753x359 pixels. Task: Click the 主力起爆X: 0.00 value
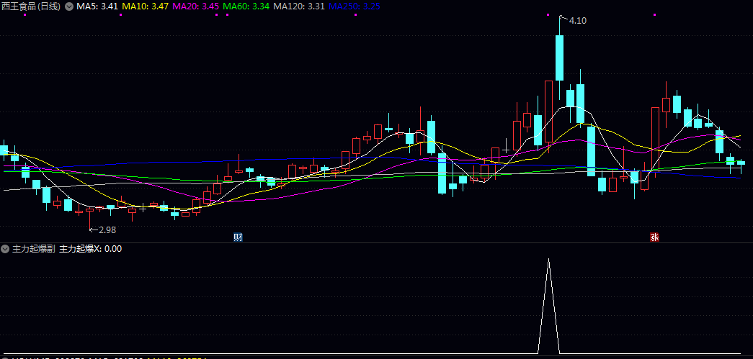pyautogui.click(x=90, y=249)
